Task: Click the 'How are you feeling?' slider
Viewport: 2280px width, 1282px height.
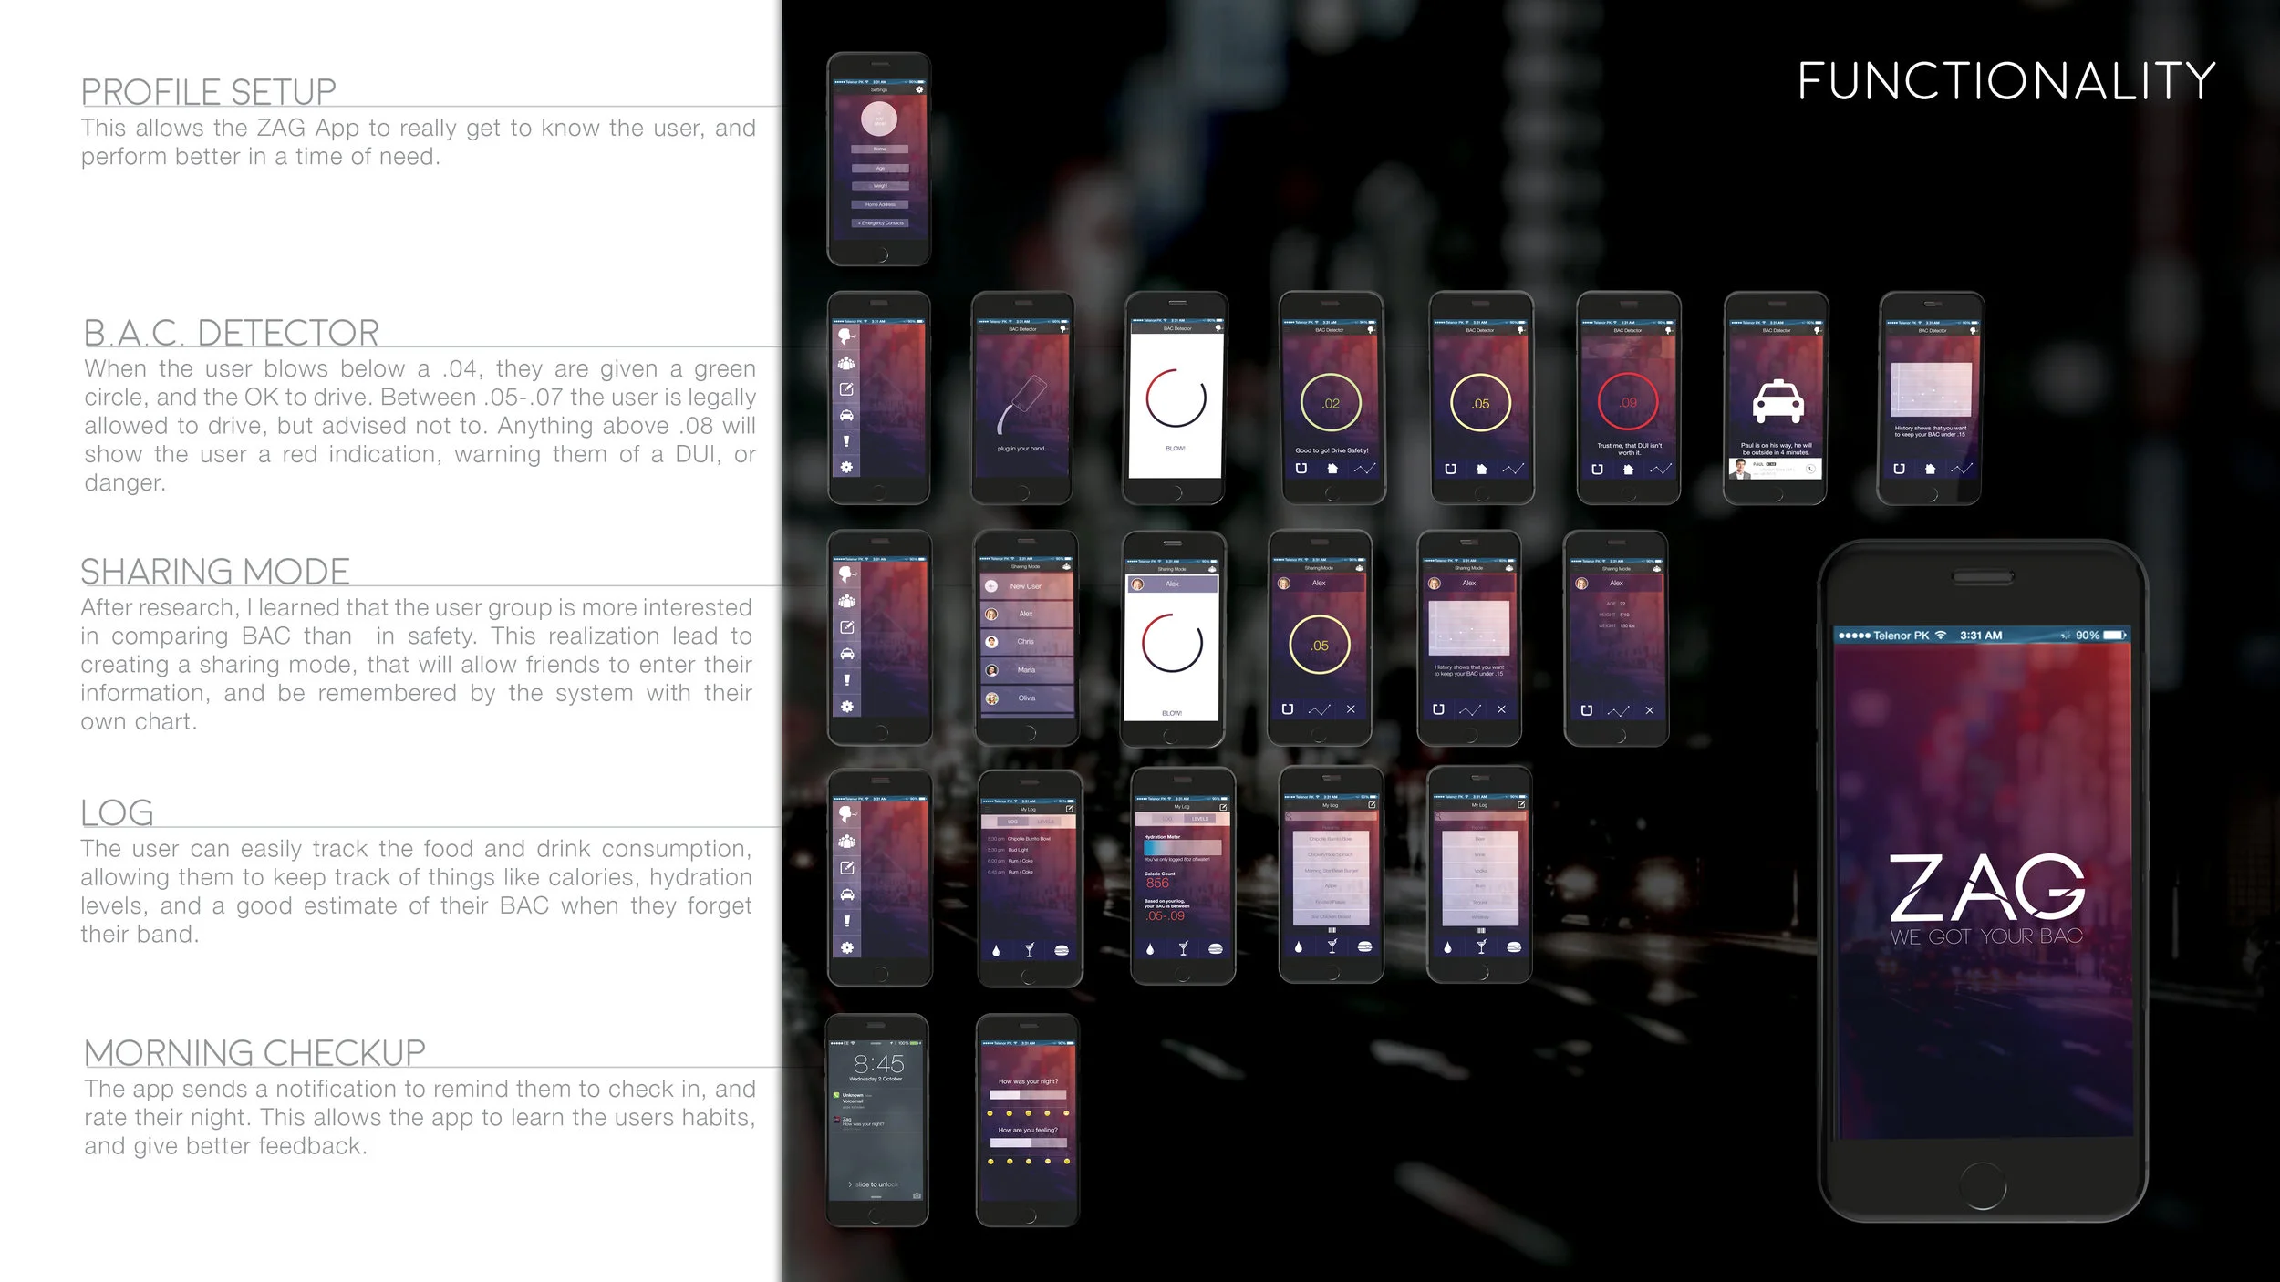Action: 1028,1142
